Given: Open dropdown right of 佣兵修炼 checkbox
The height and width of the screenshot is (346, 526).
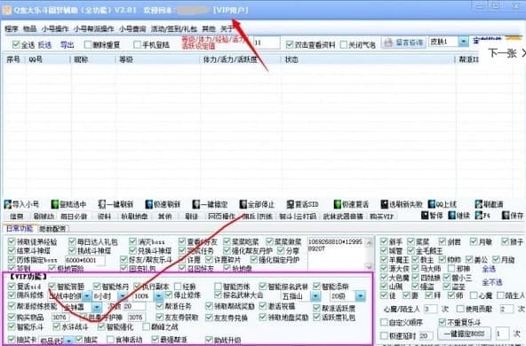Looking at the screenshot, I should (87, 295).
